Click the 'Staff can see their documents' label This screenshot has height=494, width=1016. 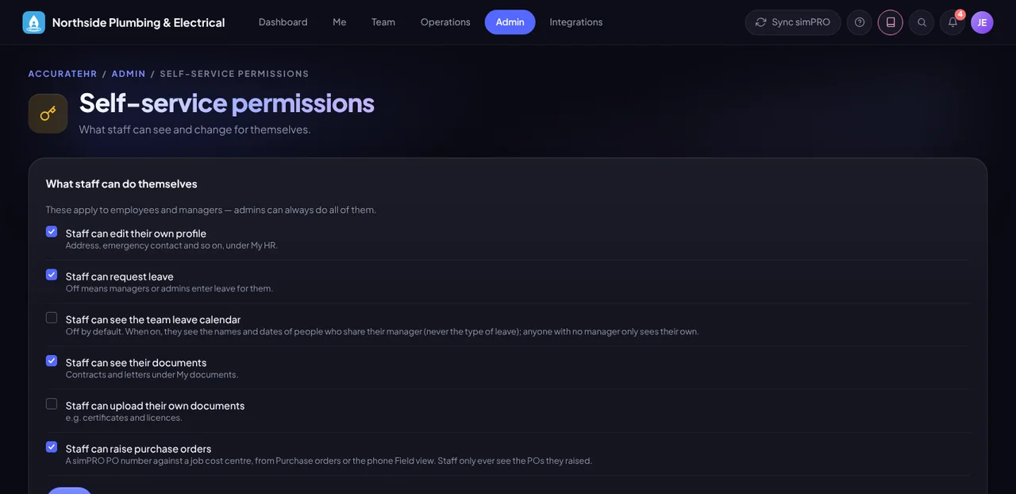click(x=136, y=362)
